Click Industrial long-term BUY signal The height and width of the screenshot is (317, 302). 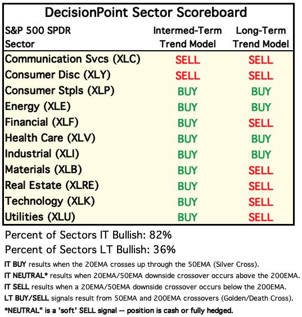tap(261, 155)
